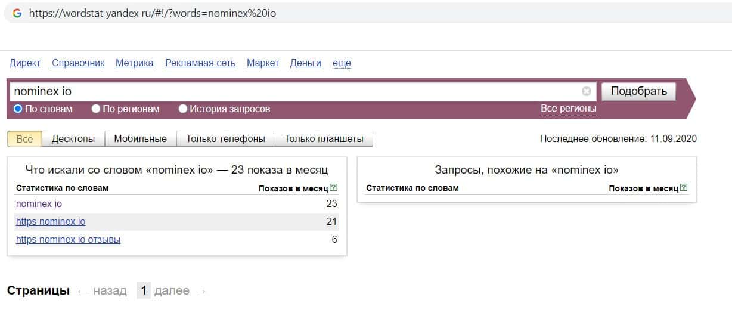The image size is (732, 334).
Task: Switch to 'Только планшеты' tab
Action: tap(324, 139)
